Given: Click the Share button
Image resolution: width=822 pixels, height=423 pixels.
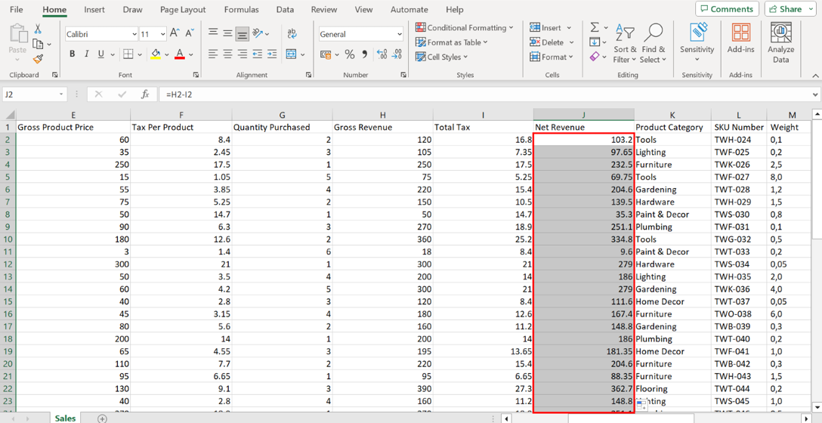Looking at the screenshot, I should 791,9.
